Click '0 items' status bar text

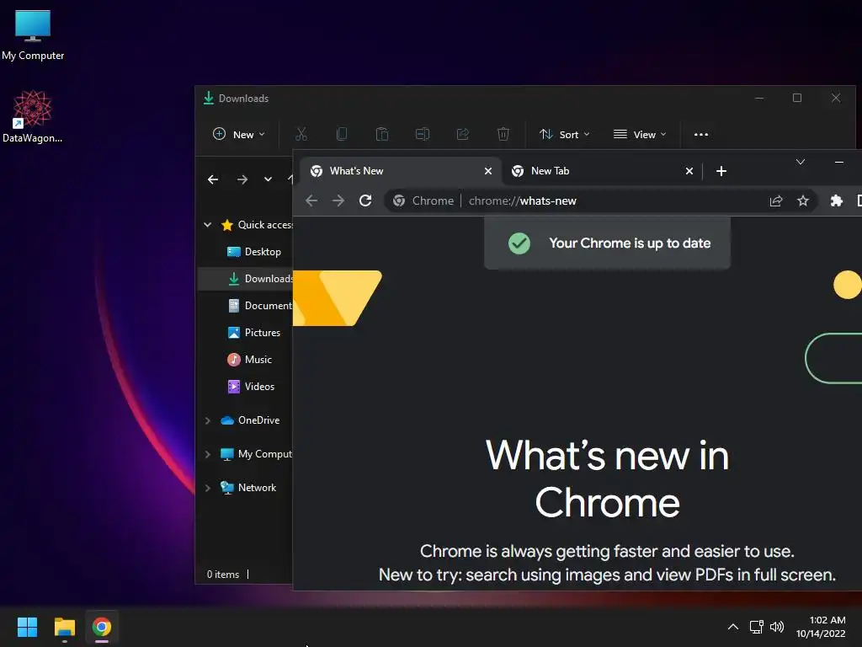(x=222, y=575)
